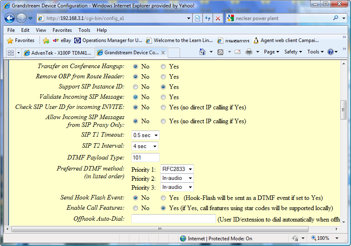Image resolution: width=351 pixels, height=246 pixels.
Task: Open the Thai-labeled favorites link
Action: point(233,40)
